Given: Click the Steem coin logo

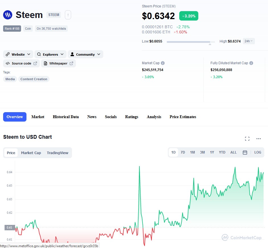Looking at the screenshot, I should point(8,15).
